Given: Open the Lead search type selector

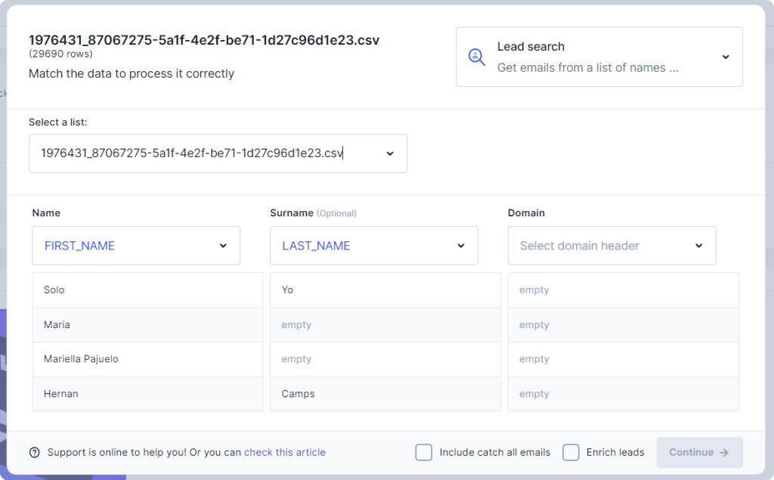Looking at the screenshot, I should [599, 57].
